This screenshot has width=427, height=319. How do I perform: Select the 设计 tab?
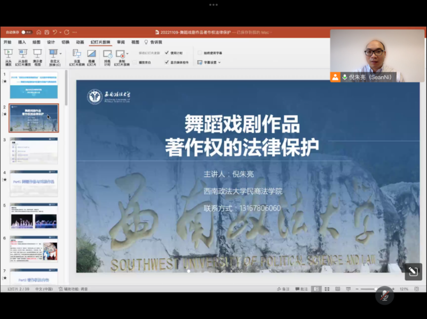51,42
